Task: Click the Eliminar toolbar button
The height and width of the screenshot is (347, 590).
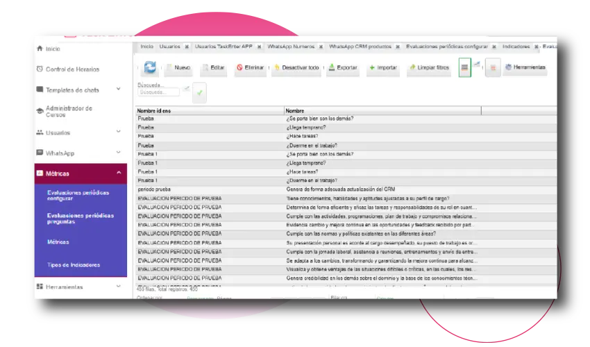Action: pos(248,68)
